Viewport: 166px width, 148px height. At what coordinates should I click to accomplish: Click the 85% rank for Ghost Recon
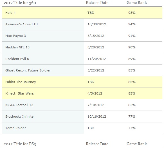132,70
